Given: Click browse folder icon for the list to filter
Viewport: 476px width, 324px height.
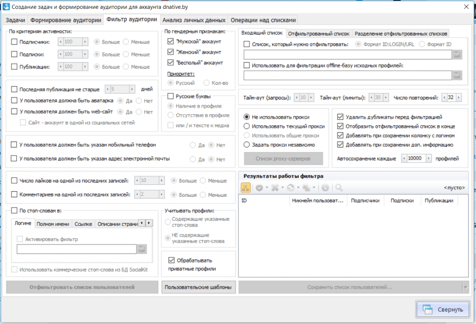Looking at the screenshot, I should point(457,55).
